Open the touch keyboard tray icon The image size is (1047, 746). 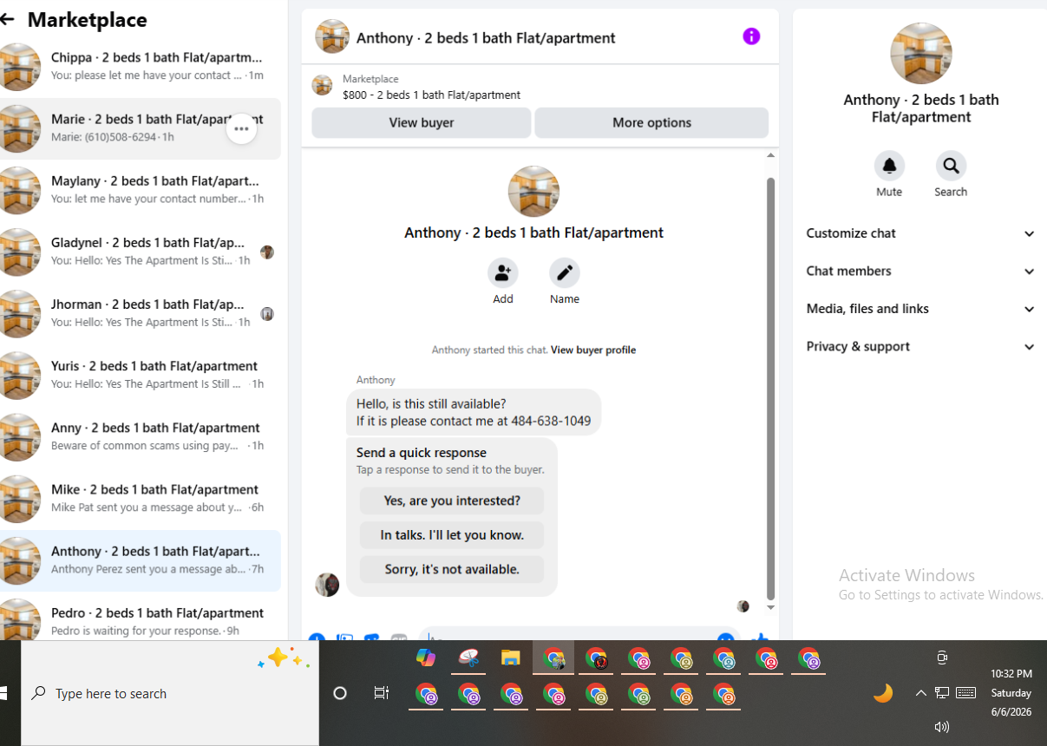(x=965, y=693)
